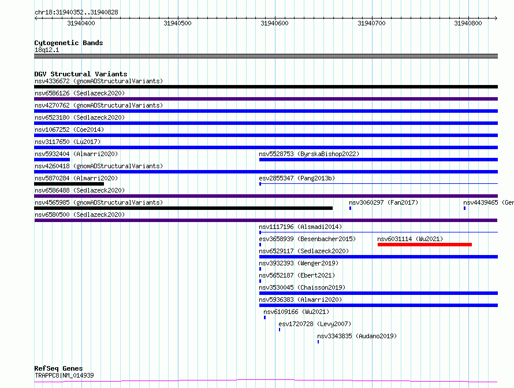514x388 pixels.
Task: Open nsv6031114 (Wu2021) variant label
Action: (x=410, y=239)
